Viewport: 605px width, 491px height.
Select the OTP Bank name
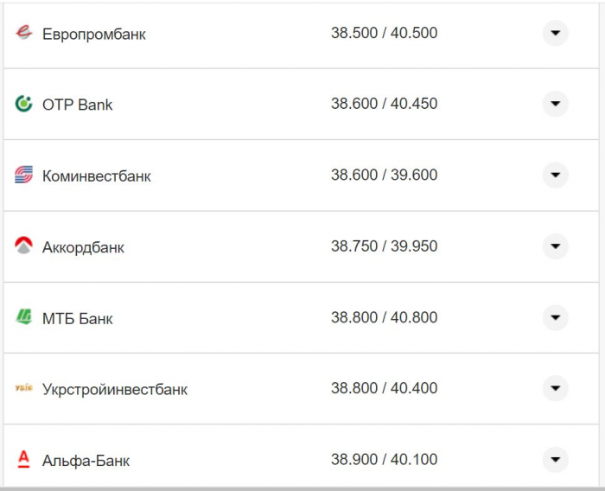(x=77, y=105)
